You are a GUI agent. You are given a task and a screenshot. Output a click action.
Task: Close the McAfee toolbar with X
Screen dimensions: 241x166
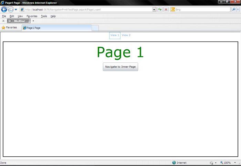3,21
